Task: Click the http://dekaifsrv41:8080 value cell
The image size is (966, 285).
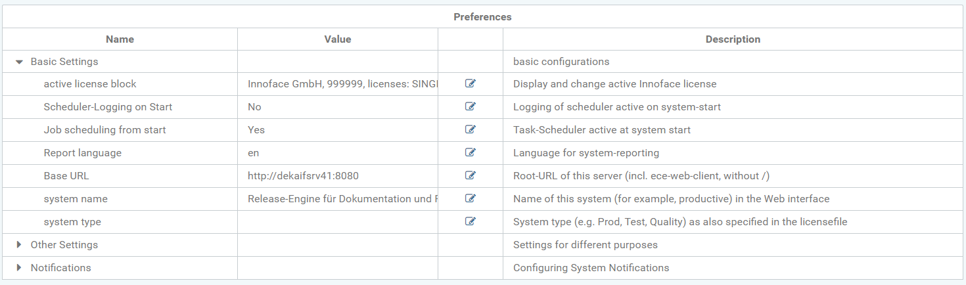Action: coord(303,176)
